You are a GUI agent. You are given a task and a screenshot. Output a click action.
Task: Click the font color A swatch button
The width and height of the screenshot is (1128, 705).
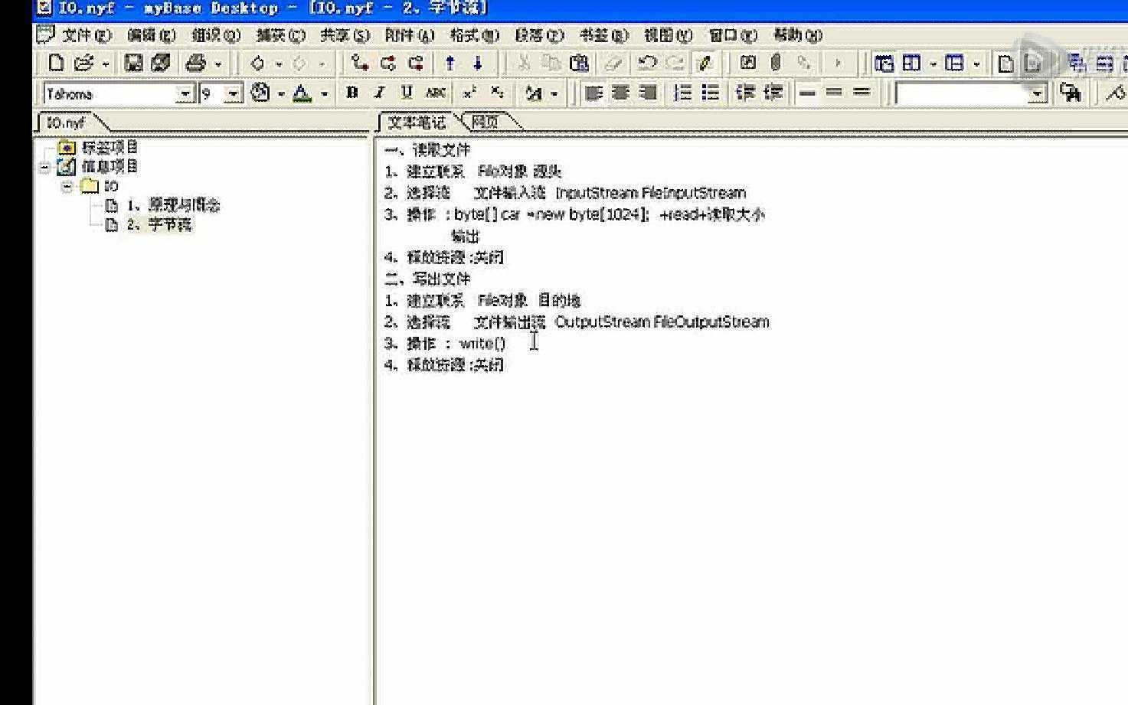(302, 93)
